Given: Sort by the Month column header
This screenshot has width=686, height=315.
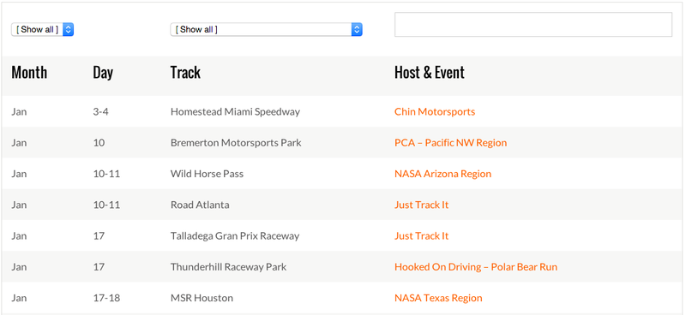Looking at the screenshot, I should point(29,73).
